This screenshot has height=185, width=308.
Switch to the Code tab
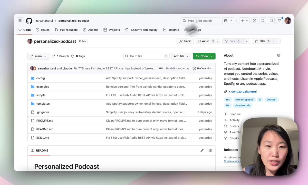point(25,30)
